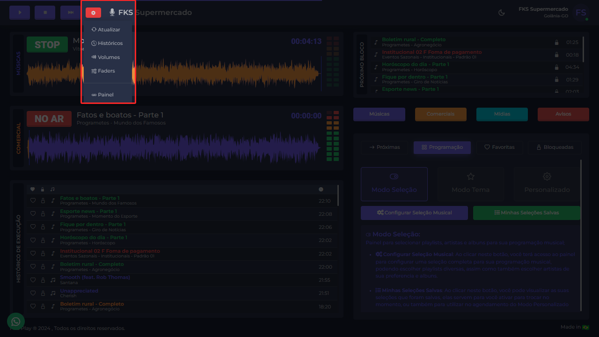Image resolution: width=599 pixels, height=337 pixels.
Task: Toggle dark mode moon icon
Action: [x=502, y=13]
